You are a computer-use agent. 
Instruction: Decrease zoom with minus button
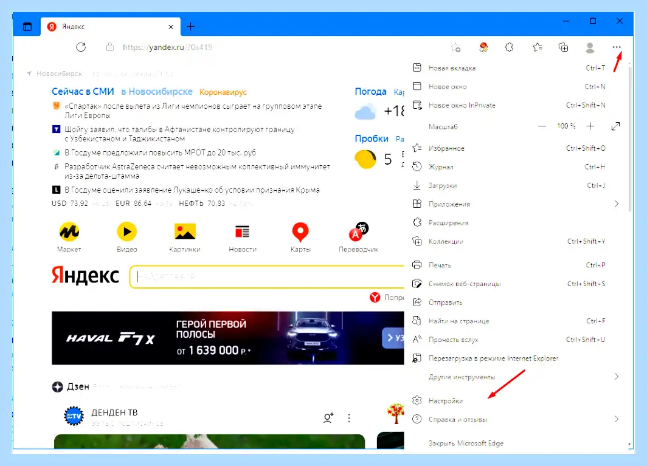tap(542, 126)
